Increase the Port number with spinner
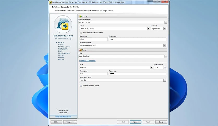The height and width of the screenshot is (126, 218). 165,67
